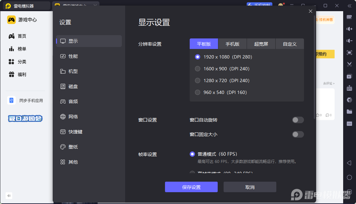This screenshot has height=204, width=356.
Task: Install an app with the APK icon
Action: [x=349, y=88]
